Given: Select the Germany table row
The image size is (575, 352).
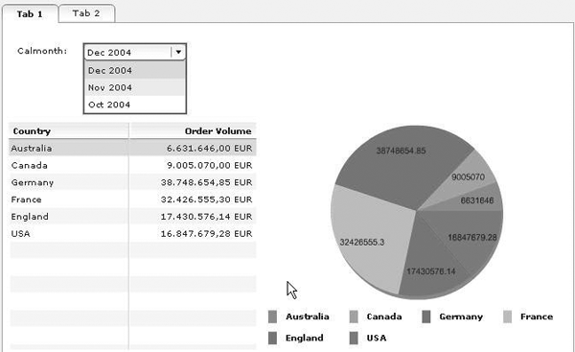Looking at the screenshot, I should tap(132, 182).
